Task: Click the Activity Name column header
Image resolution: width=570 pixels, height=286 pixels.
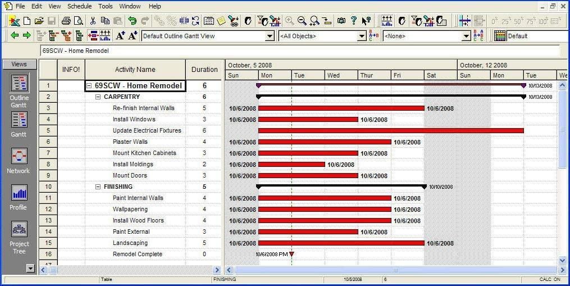Action: click(135, 70)
